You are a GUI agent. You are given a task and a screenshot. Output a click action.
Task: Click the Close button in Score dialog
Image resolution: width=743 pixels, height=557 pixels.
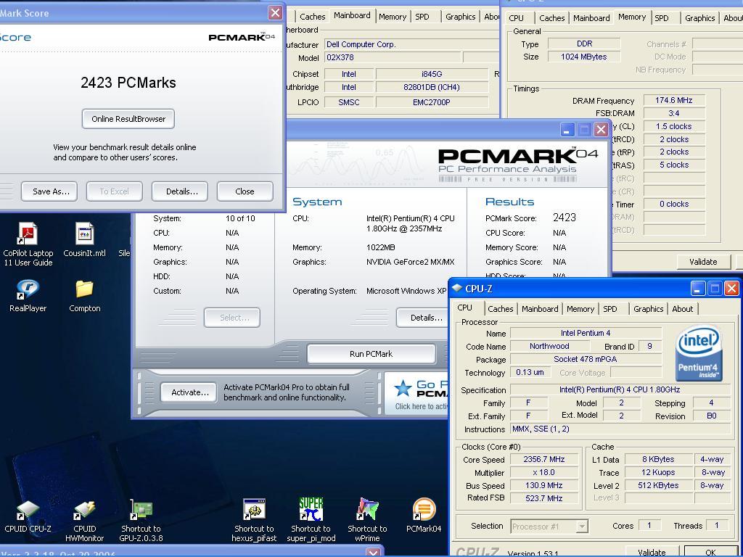coord(245,191)
